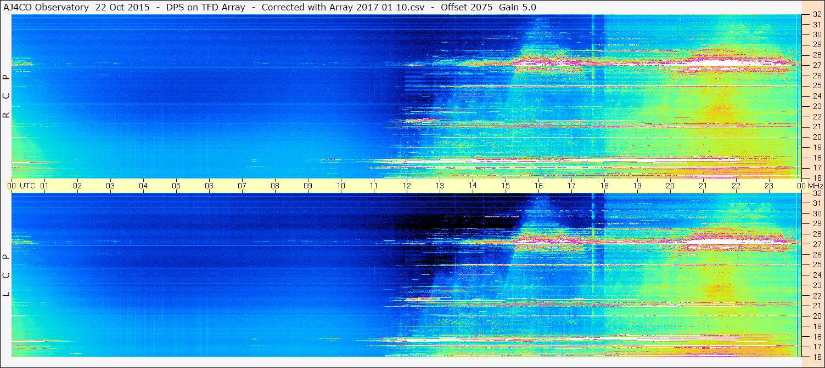The image size is (825, 368).
Task: Click the 32 MHz tick label in LCP panel
Action: pyautogui.click(x=817, y=193)
